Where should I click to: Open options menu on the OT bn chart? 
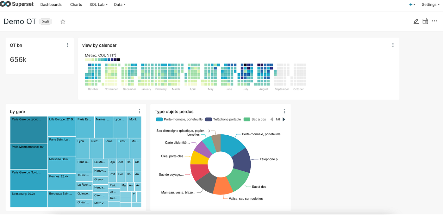[x=67, y=45]
